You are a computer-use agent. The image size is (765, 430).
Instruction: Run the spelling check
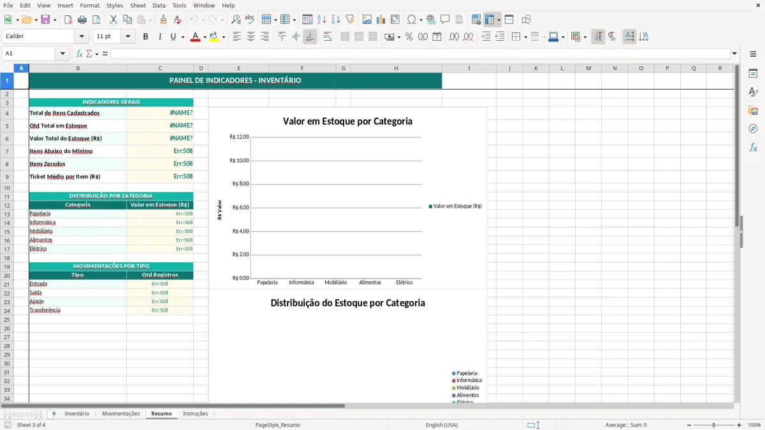250,20
